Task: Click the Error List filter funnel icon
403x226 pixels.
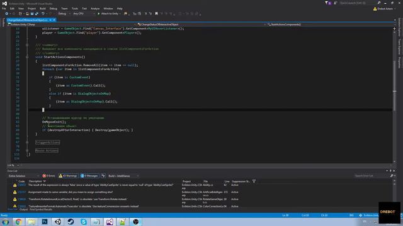Action: coord(254,181)
